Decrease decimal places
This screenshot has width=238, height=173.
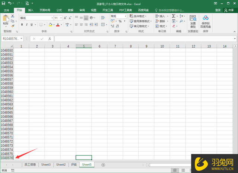pos(118,26)
